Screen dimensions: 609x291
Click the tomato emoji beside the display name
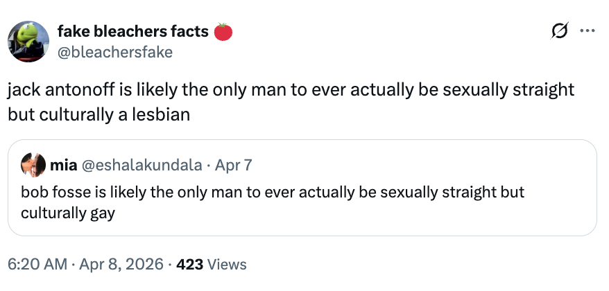(223, 31)
